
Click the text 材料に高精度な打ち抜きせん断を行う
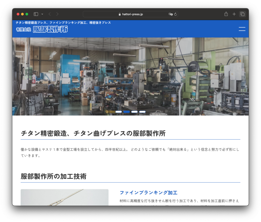(x=179, y=201)
